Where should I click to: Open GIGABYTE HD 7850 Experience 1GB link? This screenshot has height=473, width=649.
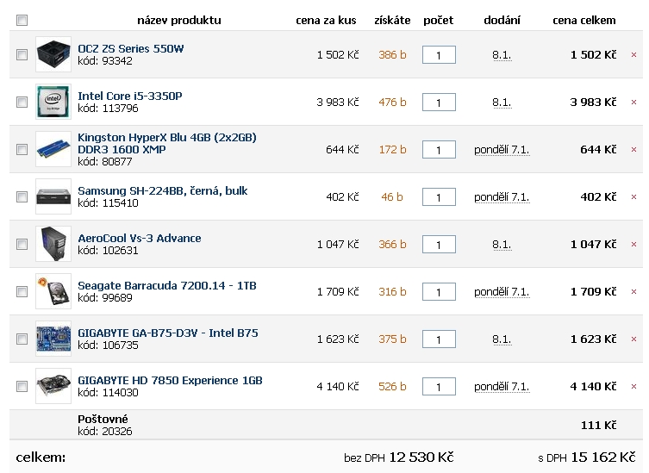click(x=170, y=380)
